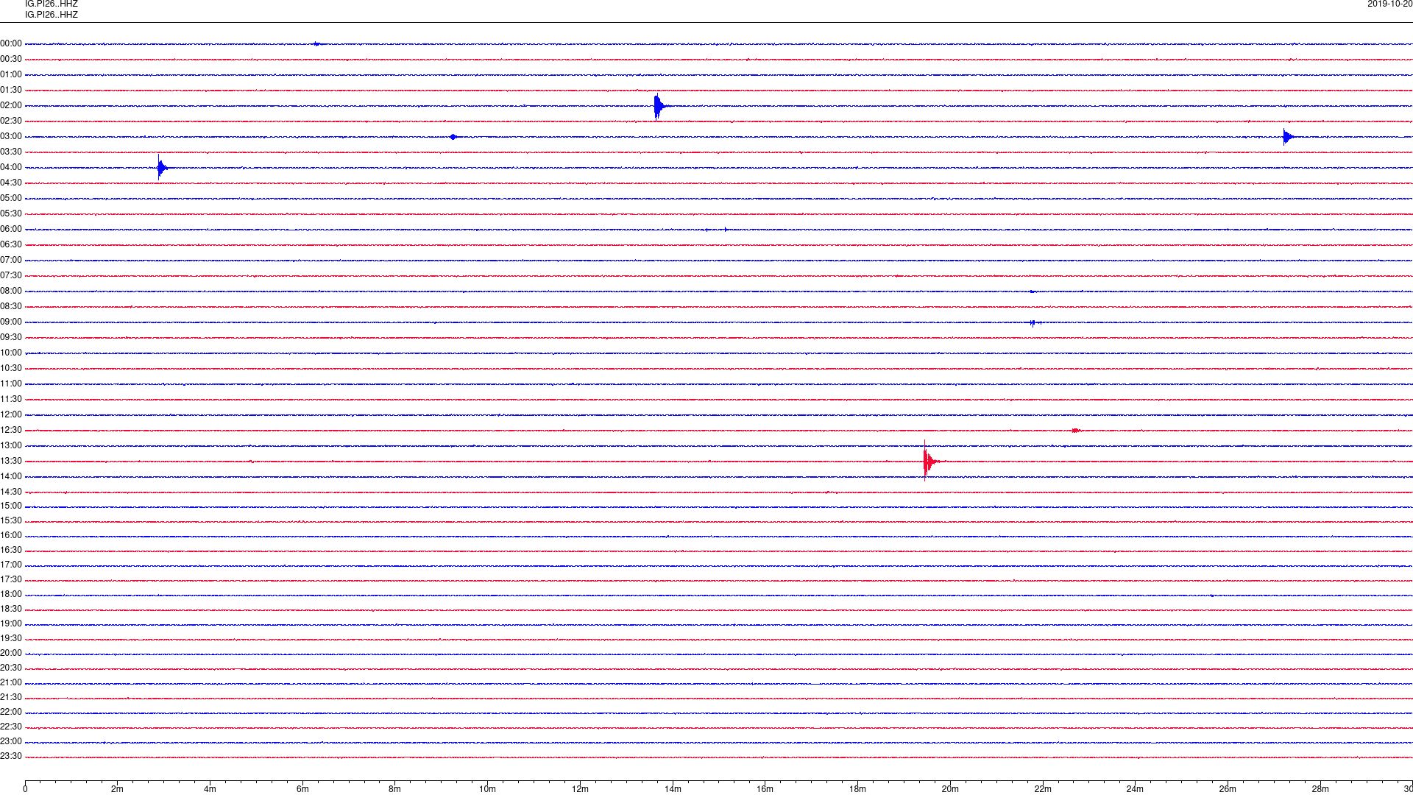Click the 00:30 trace time label
1413x795 pixels.
click(x=11, y=60)
